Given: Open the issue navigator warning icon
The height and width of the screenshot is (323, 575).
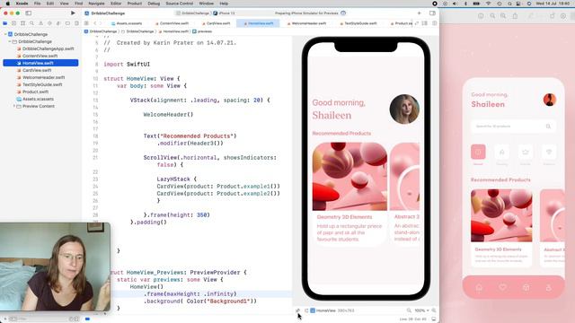Looking at the screenshot, I should 40,23.
